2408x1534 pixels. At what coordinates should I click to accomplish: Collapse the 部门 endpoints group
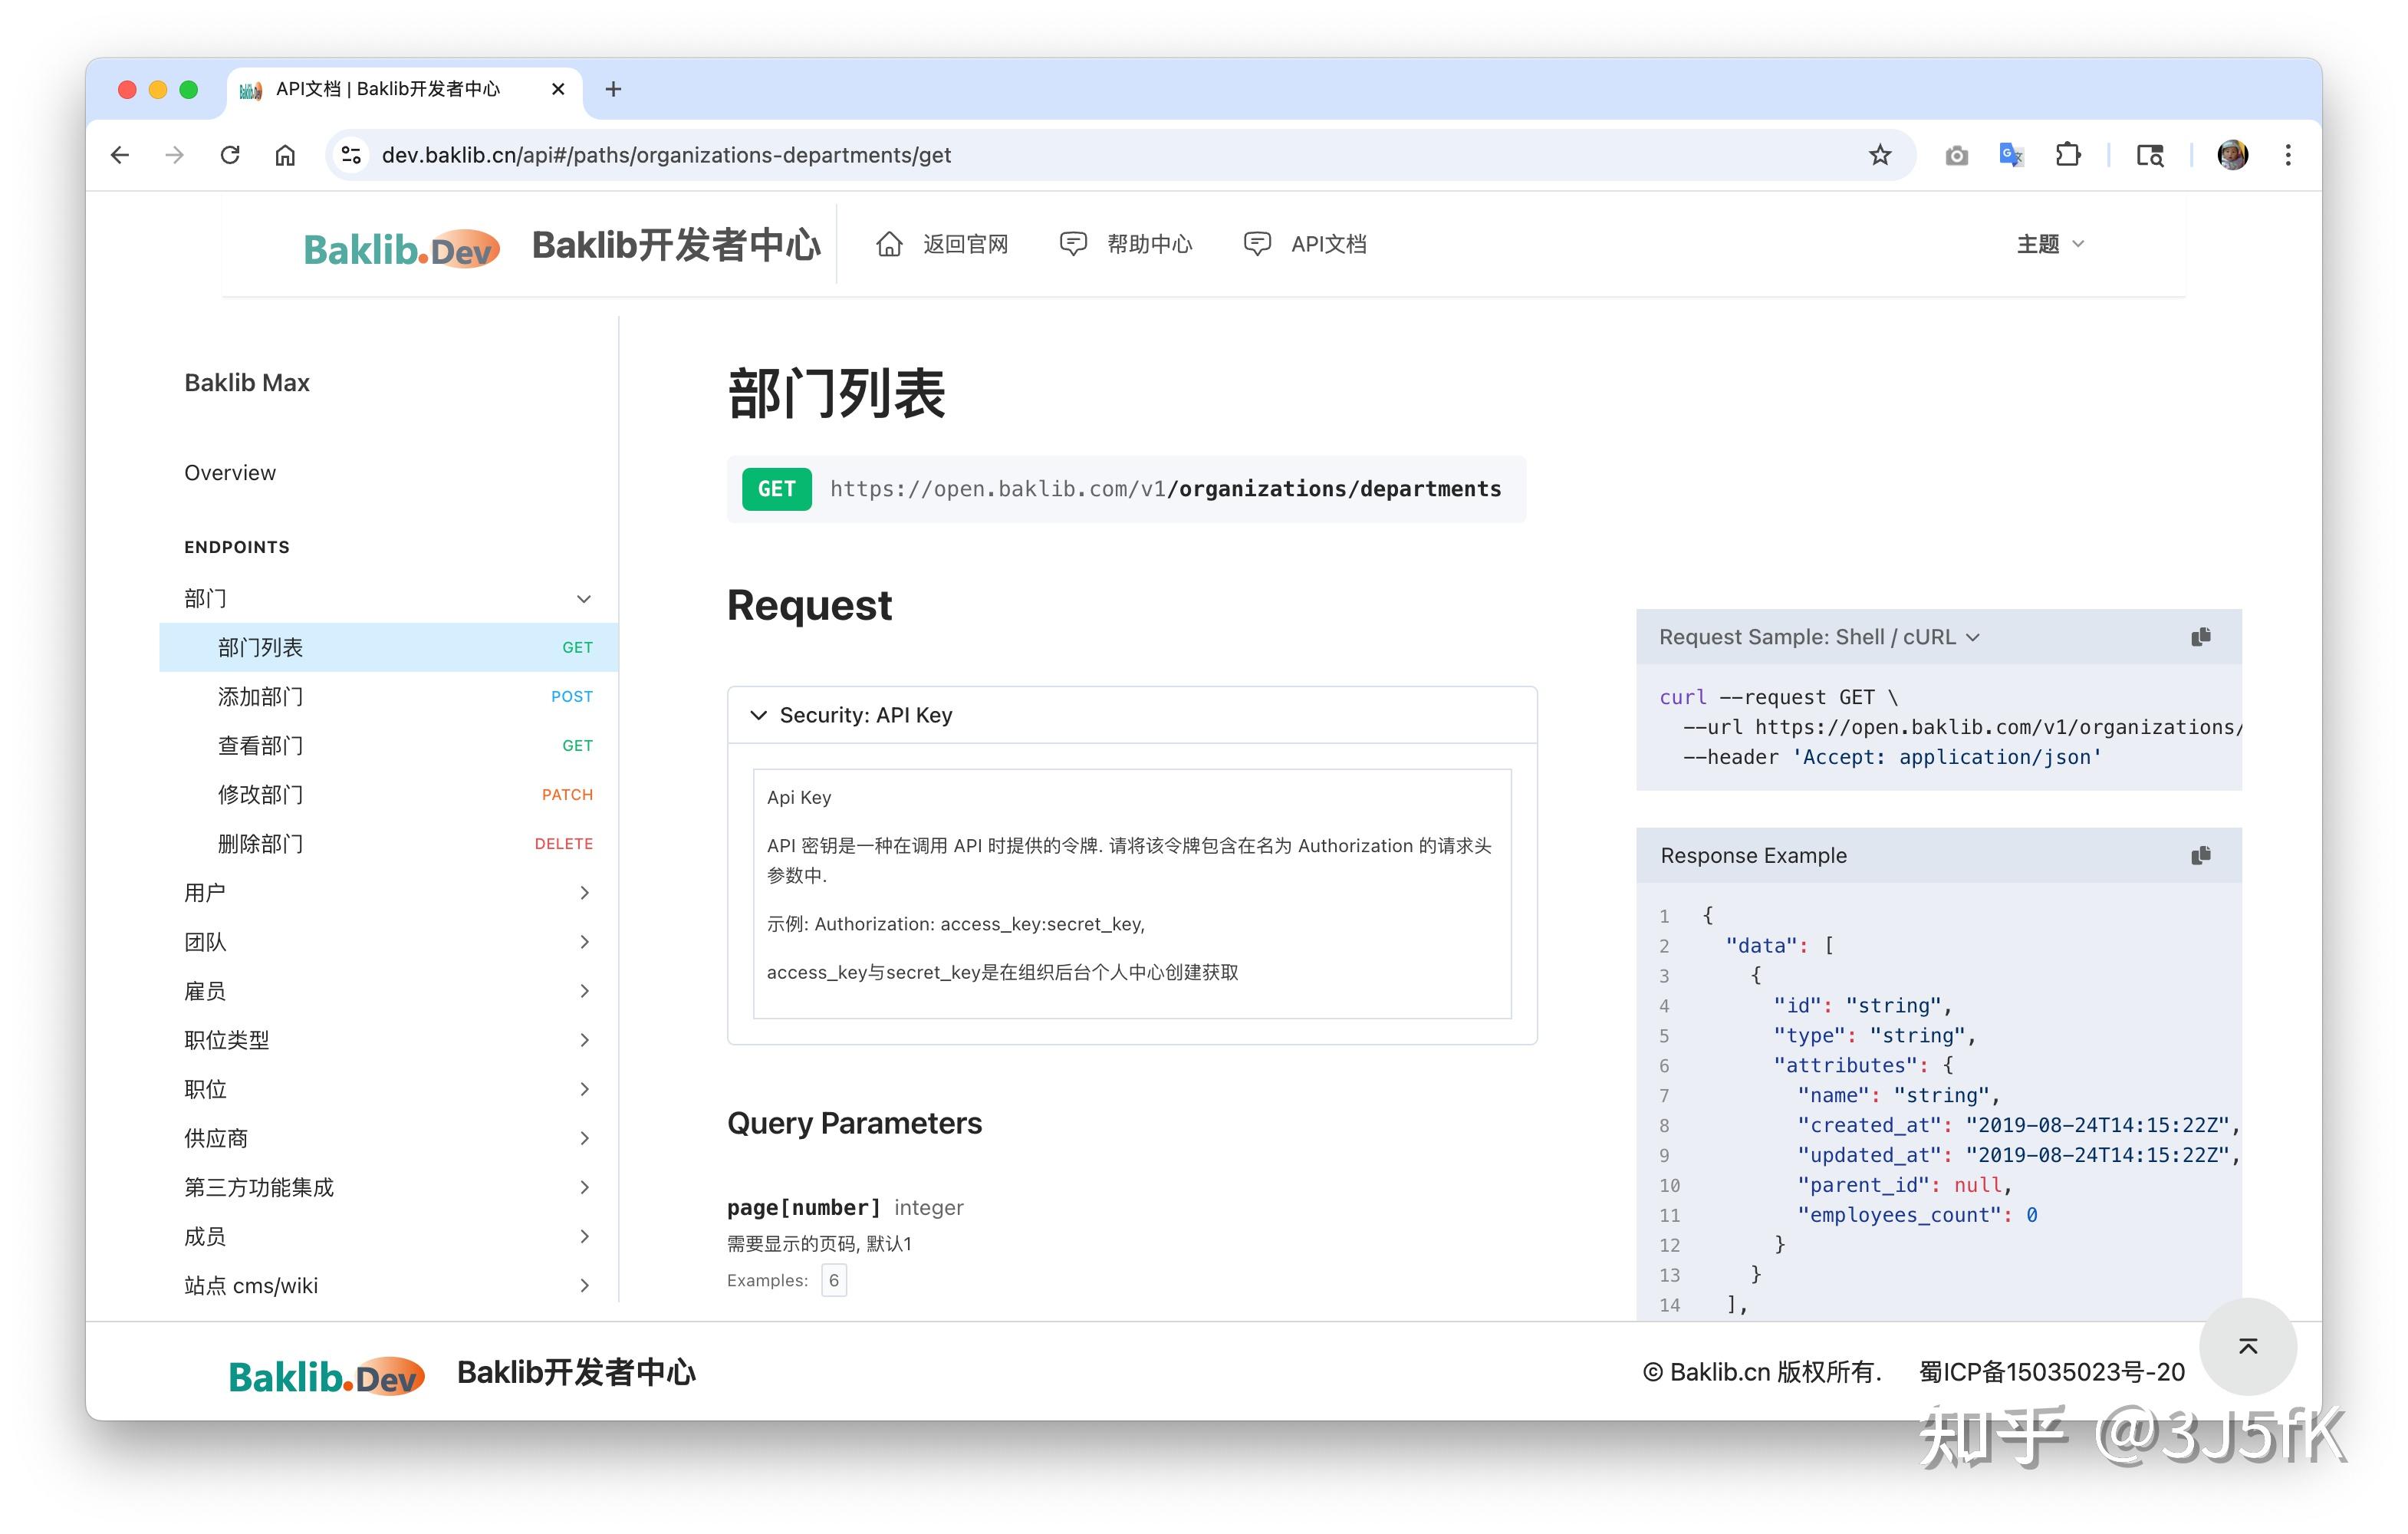[388, 598]
